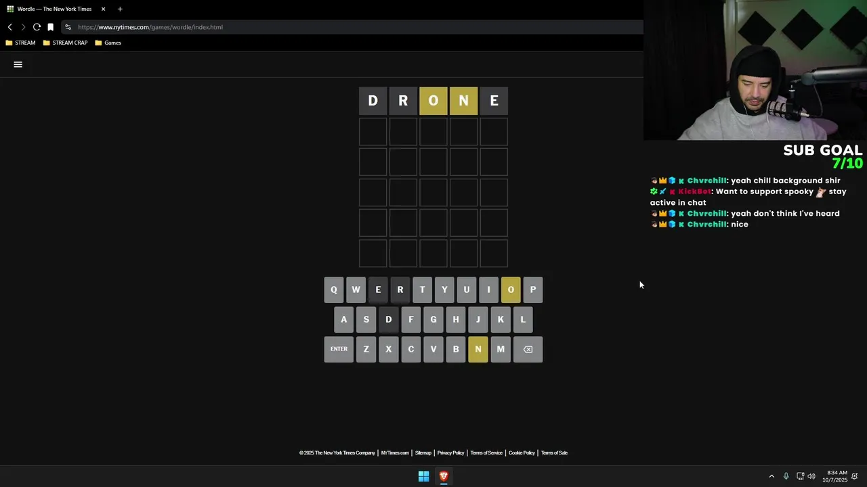The image size is (867, 487).
Task: Show hidden system tray icons
Action: [771, 476]
